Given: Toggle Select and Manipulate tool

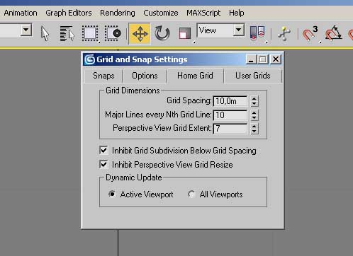Looking at the screenshot, I should click(284, 34).
